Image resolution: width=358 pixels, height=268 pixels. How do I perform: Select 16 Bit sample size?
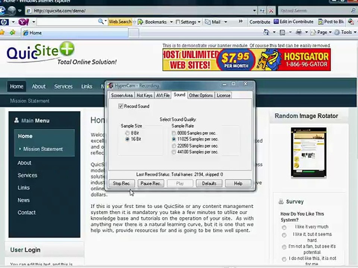coord(127,139)
